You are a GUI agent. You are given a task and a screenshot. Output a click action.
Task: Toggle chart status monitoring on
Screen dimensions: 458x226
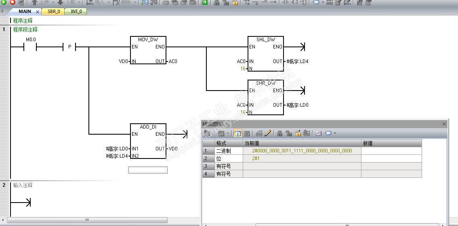(238, 133)
